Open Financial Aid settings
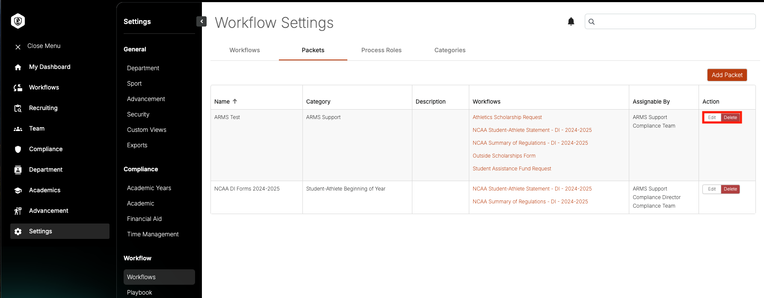 click(x=144, y=219)
